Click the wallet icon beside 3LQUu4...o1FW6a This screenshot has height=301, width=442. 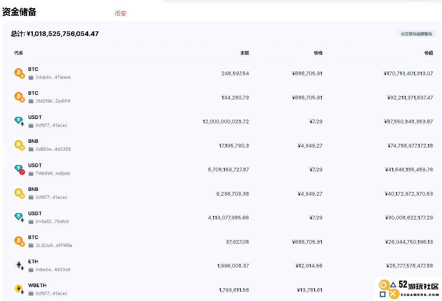point(31,245)
